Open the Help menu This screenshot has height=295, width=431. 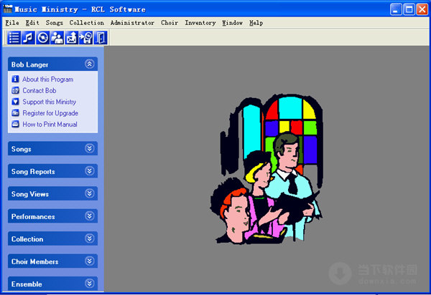coord(256,23)
